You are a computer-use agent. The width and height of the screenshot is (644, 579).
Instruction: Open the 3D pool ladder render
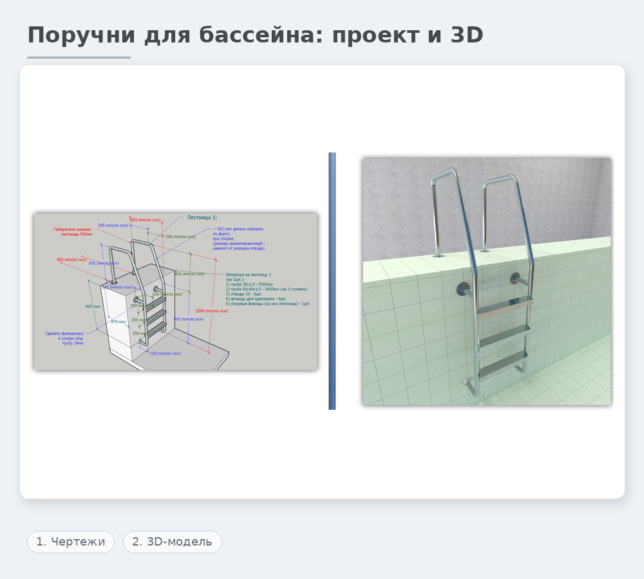pyautogui.click(x=487, y=282)
